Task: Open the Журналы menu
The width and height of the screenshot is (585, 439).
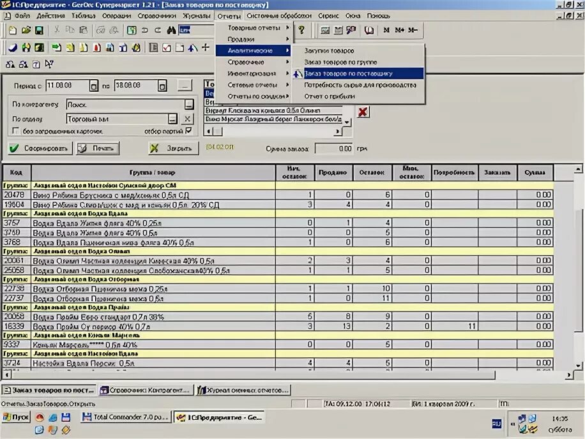Action: [x=197, y=16]
